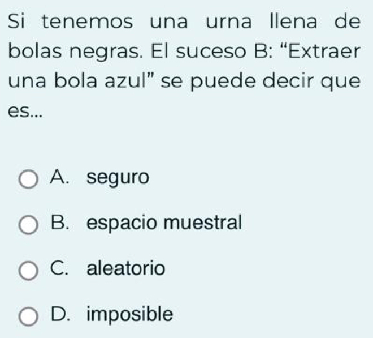Image resolution: width=373 pixels, height=338 pixels.
Task: Mark the radio button next to aleatorio
Action: tap(28, 270)
